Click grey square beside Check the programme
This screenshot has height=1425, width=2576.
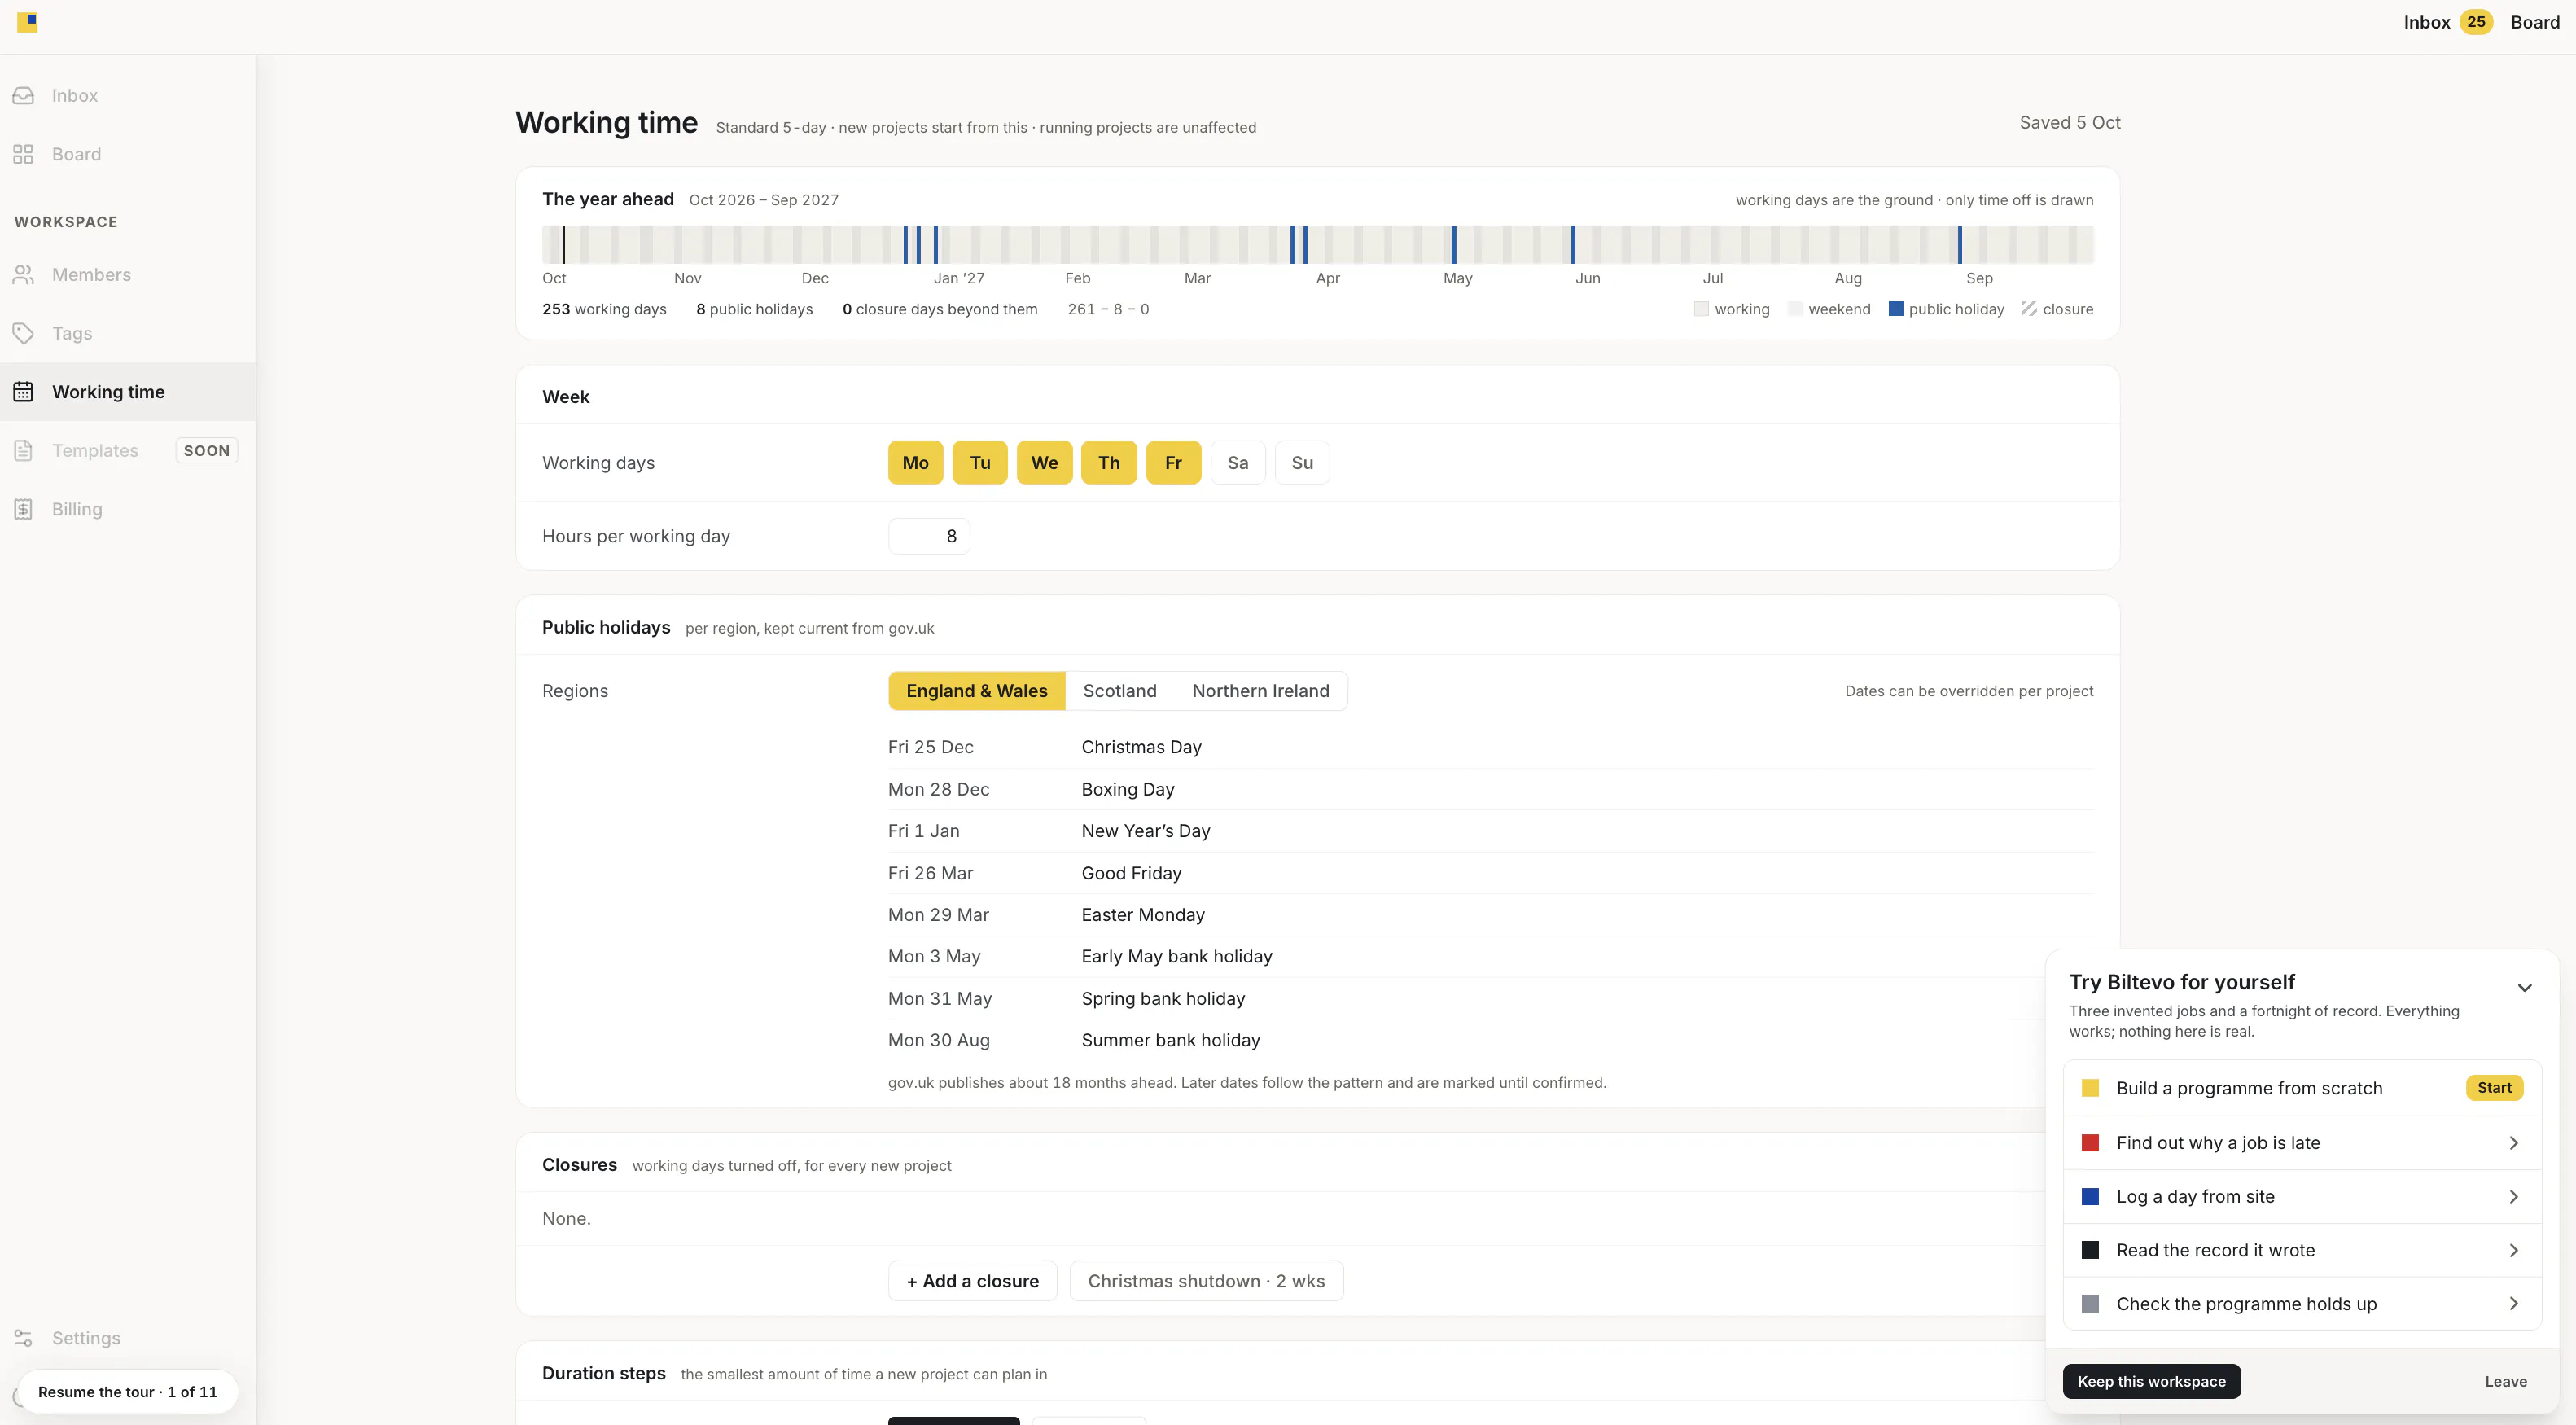(x=2090, y=1304)
